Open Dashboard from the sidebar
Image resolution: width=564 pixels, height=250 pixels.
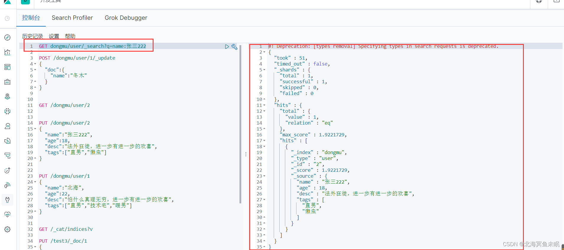7,67
